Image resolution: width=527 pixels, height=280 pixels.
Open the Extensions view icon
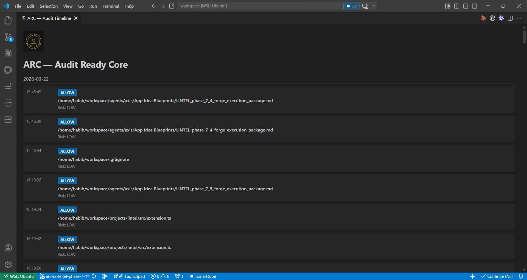point(8,119)
